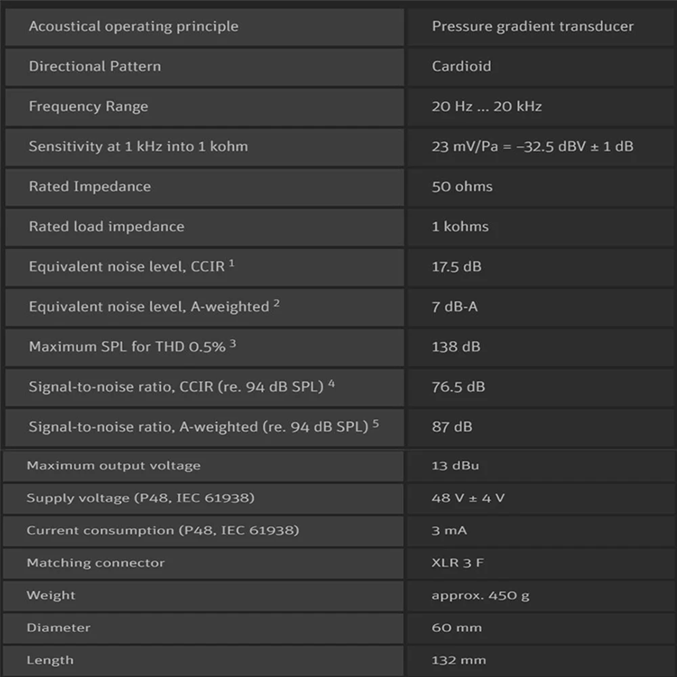This screenshot has width=677, height=677.
Task: Select the 20 Hz ... 20 kHz value
Action: tap(487, 106)
